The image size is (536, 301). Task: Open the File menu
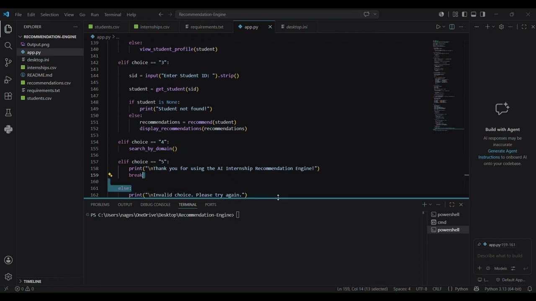[x=18, y=14]
